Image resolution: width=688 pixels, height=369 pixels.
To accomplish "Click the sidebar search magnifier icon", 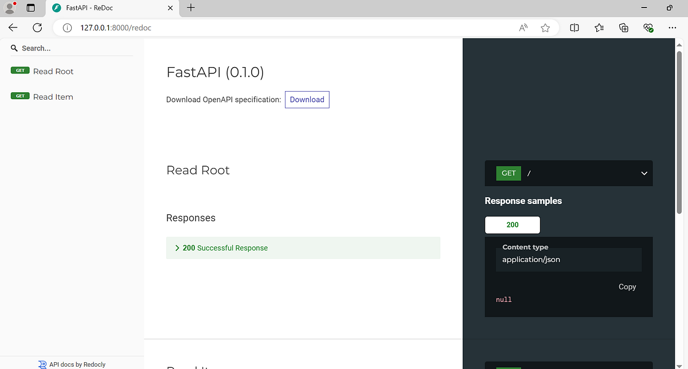I will pos(14,48).
